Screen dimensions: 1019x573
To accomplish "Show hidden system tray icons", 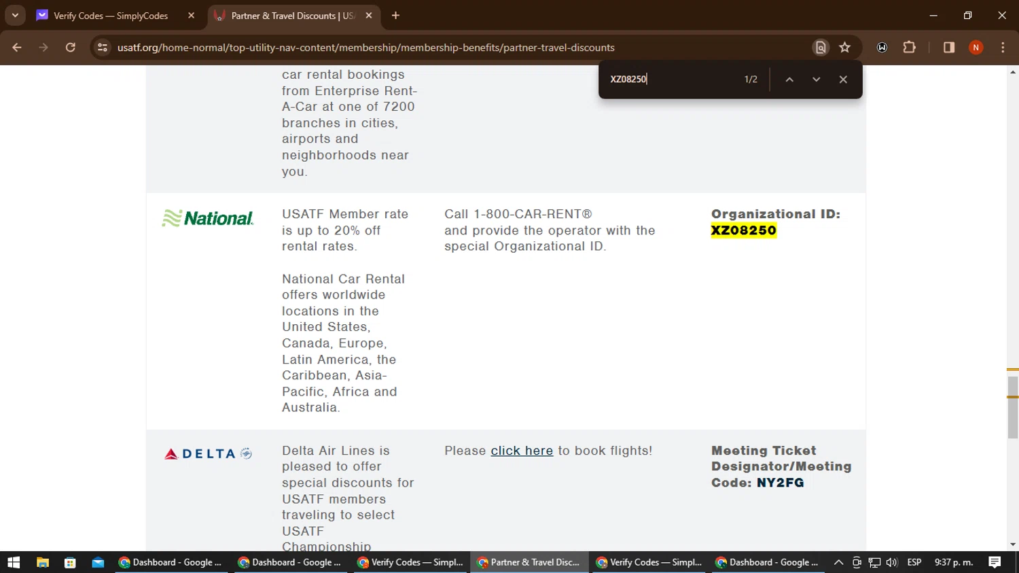I will point(838,562).
